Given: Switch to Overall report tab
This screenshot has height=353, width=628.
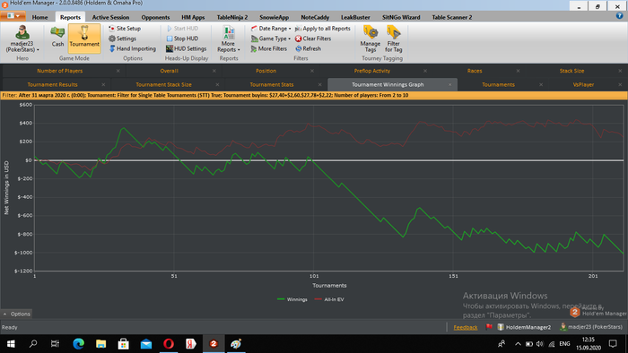Looking at the screenshot, I should (170, 71).
